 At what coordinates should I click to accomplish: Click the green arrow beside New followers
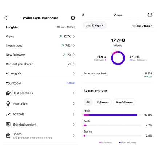64,55
